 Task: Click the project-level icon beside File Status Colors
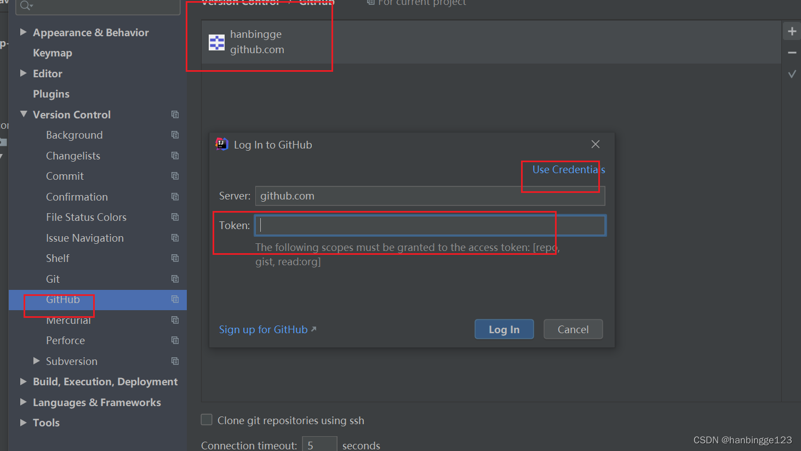tap(175, 217)
